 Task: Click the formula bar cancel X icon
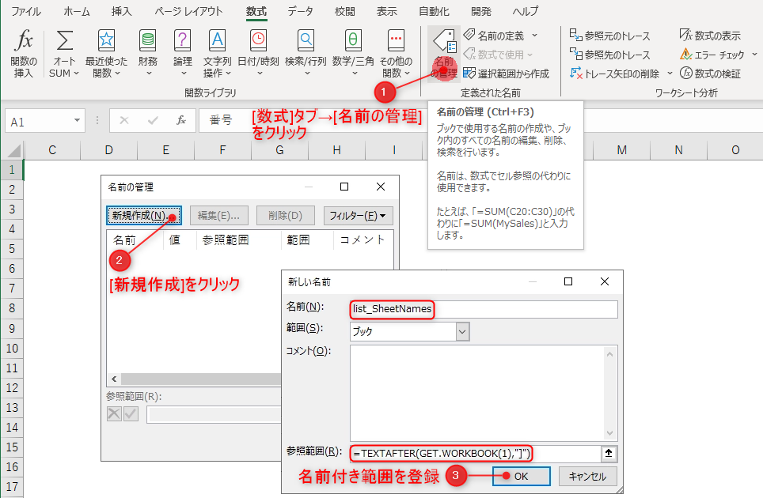point(124,120)
